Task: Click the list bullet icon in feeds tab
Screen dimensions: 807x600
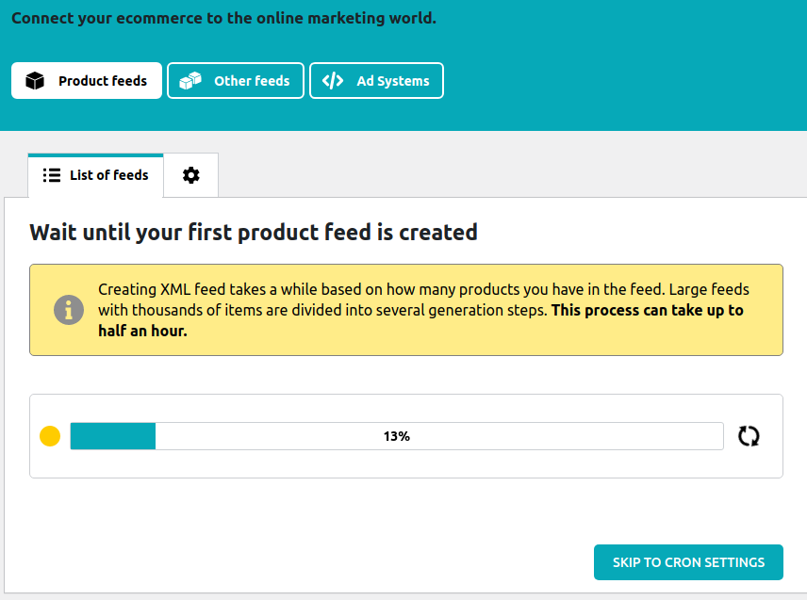Action: pyautogui.click(x=52, y=175)
